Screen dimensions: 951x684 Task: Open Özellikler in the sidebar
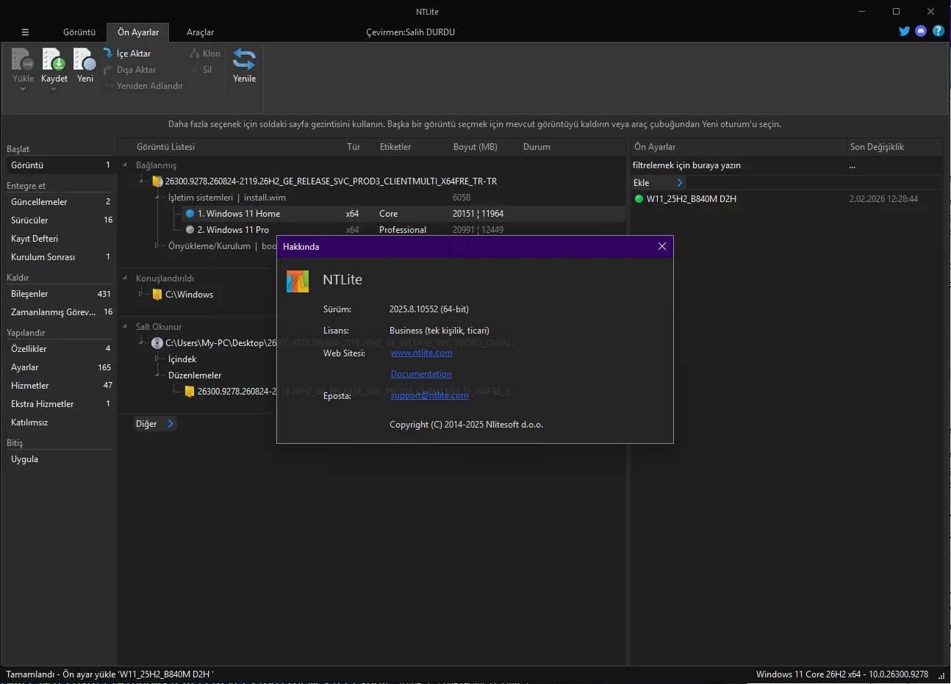60,349
